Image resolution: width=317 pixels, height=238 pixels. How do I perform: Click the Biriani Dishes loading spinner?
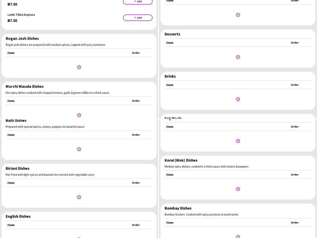79,197
